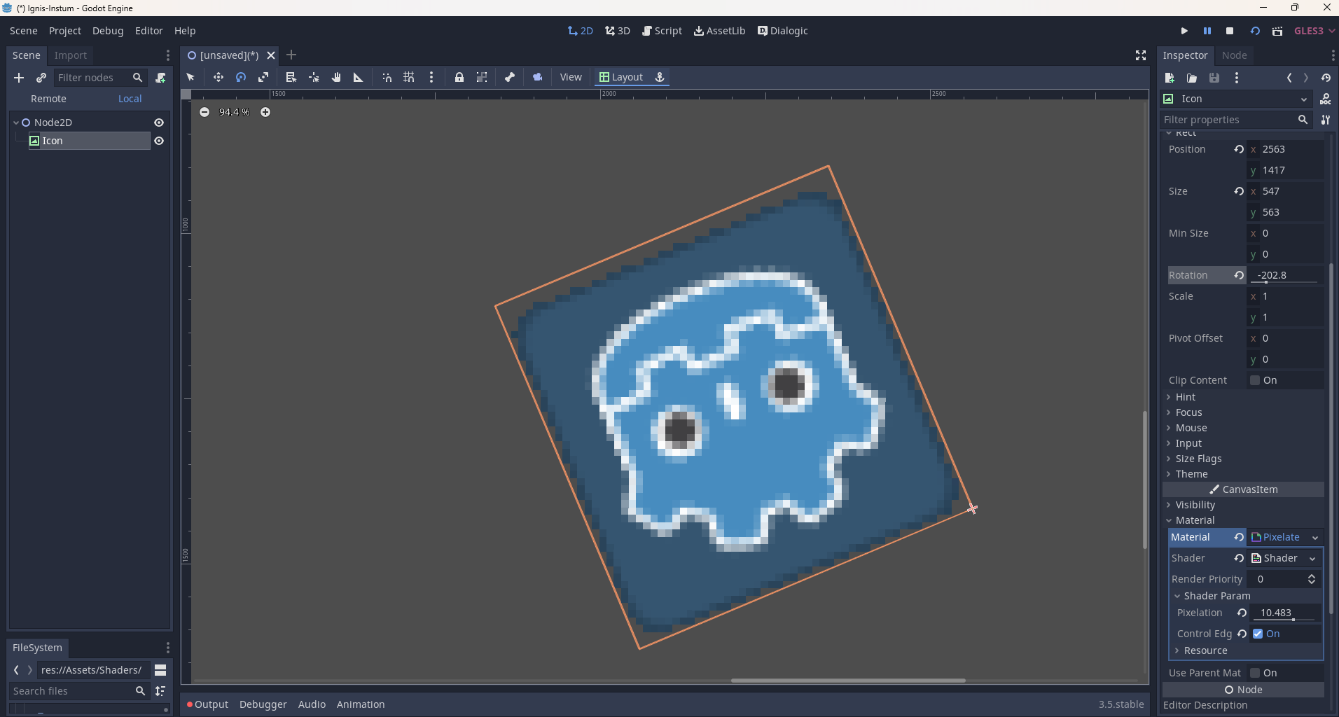Enable the pivot-edit tool in the toolbar
The width and height of the screenshot is (1339, 717).
coord(314,77)
